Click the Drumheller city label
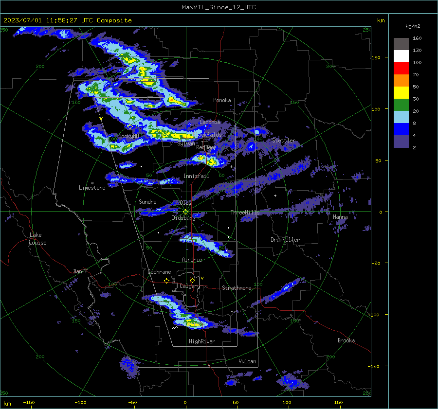Screen dimensions: 438x409 (x=285, y=240)
